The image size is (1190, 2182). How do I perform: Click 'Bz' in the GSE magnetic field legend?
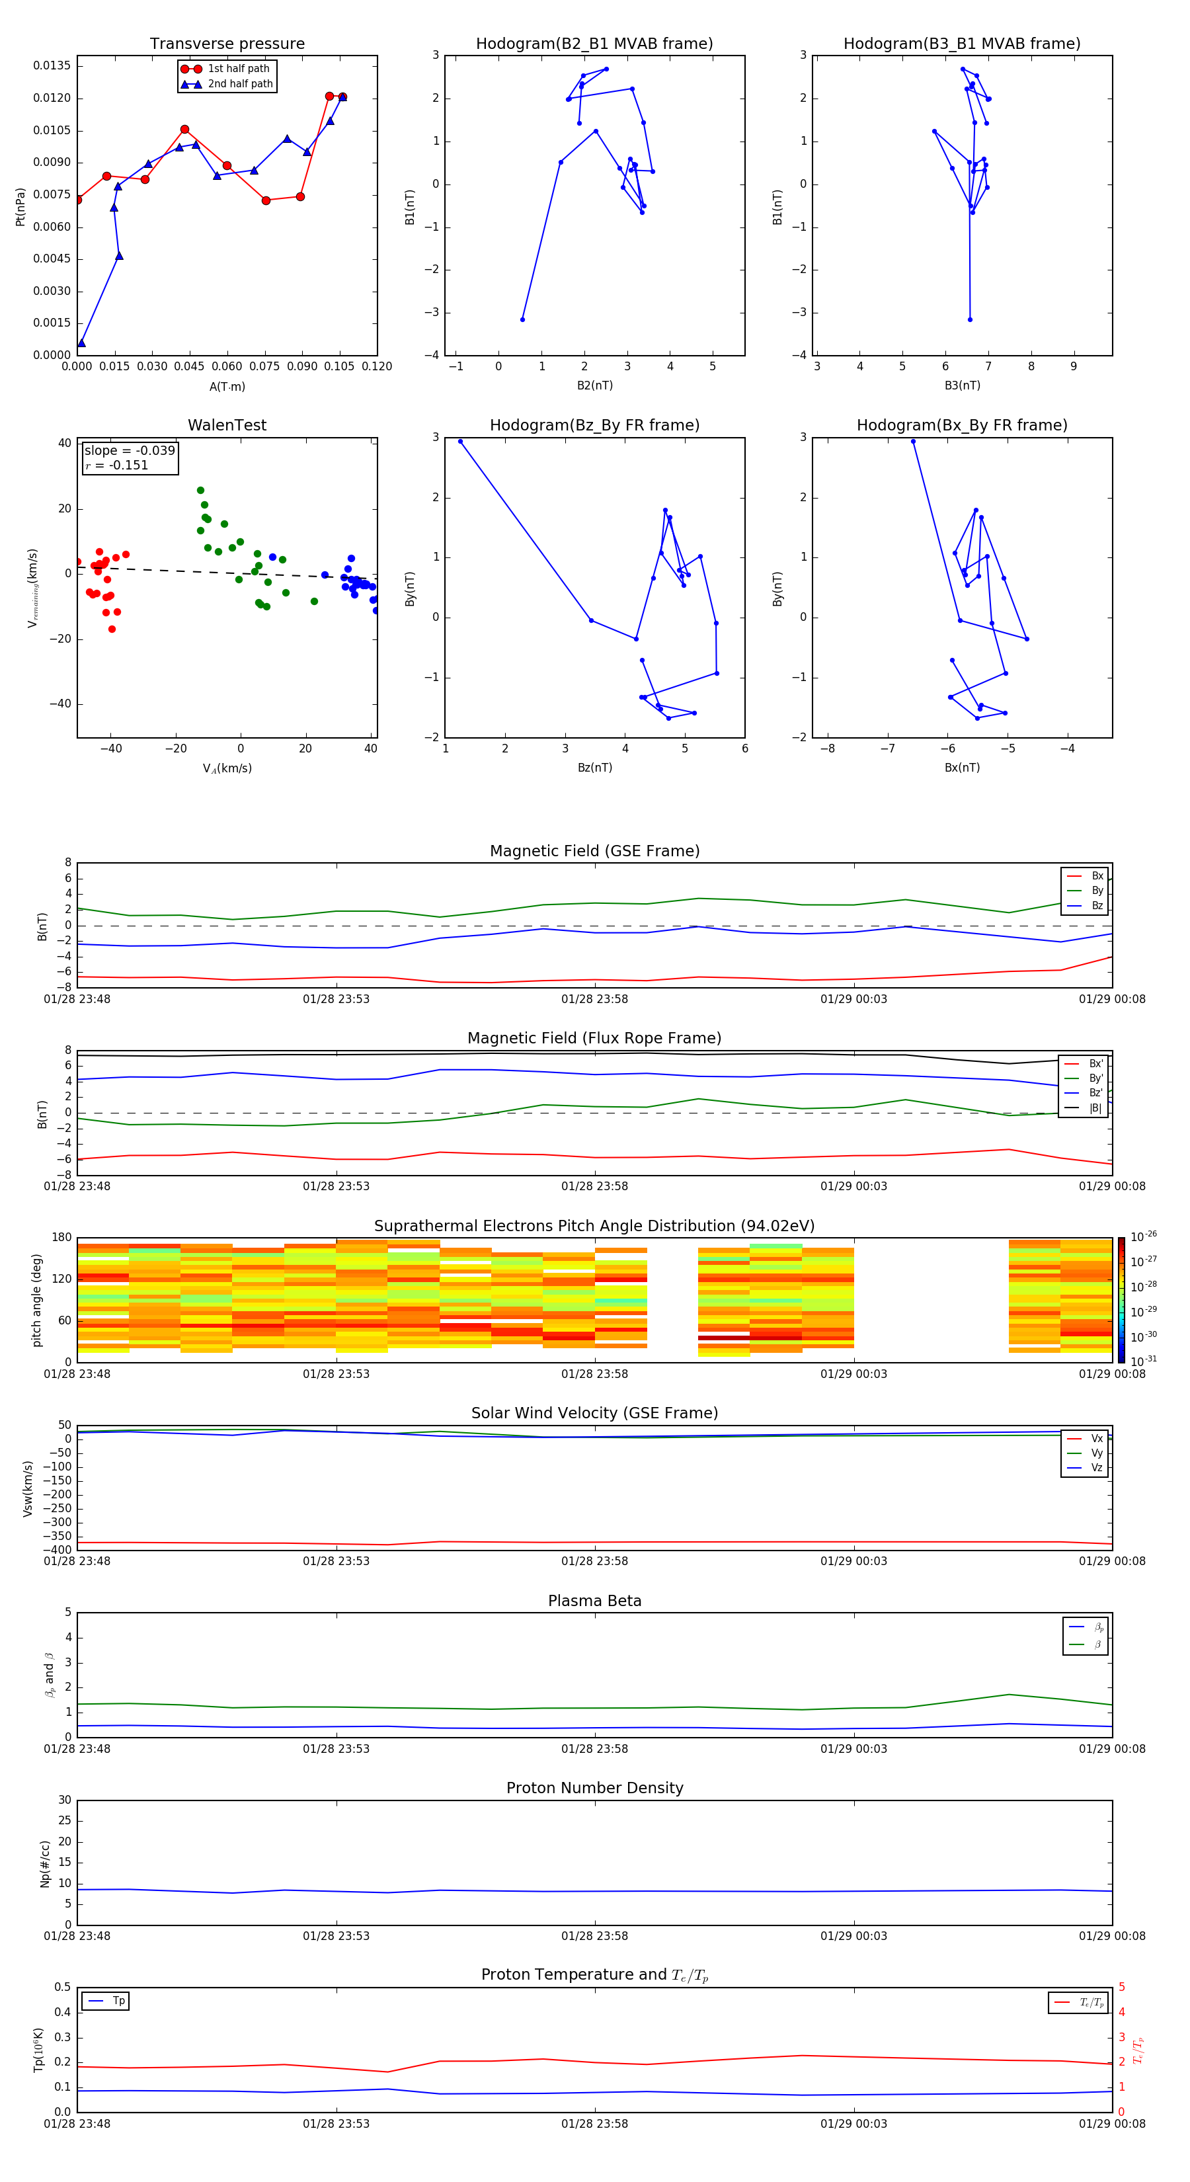pos(1086,905)
